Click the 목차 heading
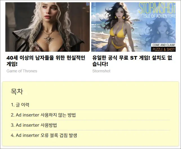This screenshot has height=149, width=181. tap(17, 92)
